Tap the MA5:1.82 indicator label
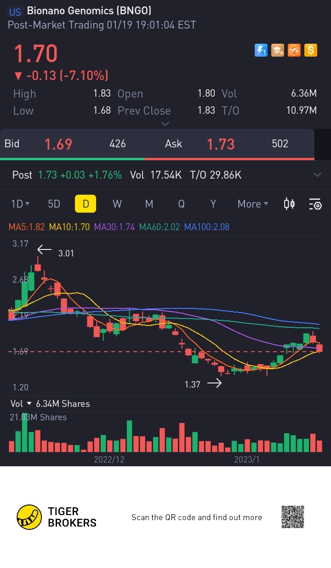 point(27,226)
